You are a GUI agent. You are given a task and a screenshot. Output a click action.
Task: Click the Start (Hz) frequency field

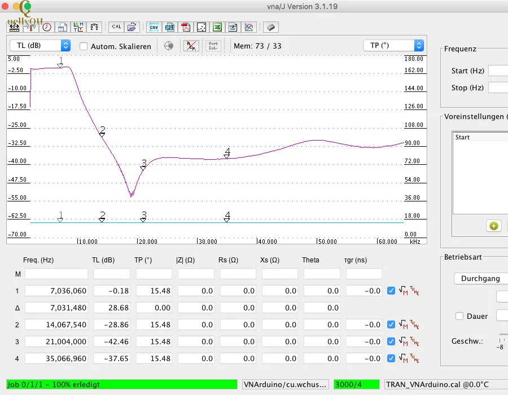point(498,71)
